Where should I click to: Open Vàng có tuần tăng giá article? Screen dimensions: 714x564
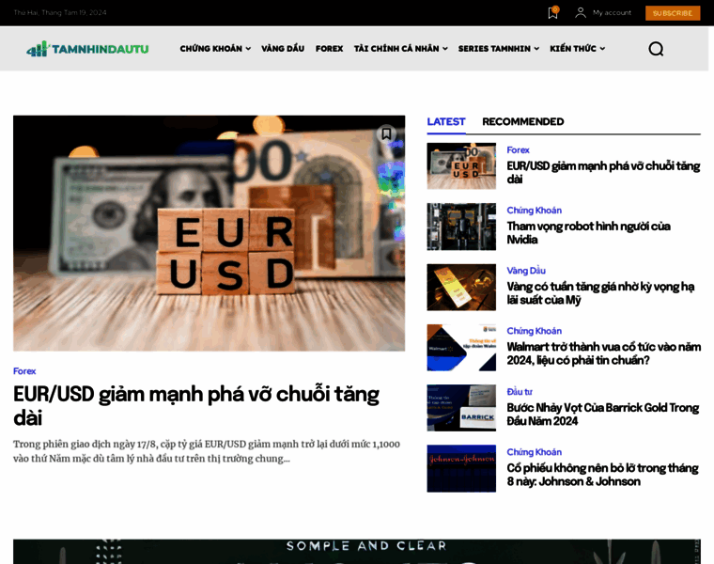600,293
